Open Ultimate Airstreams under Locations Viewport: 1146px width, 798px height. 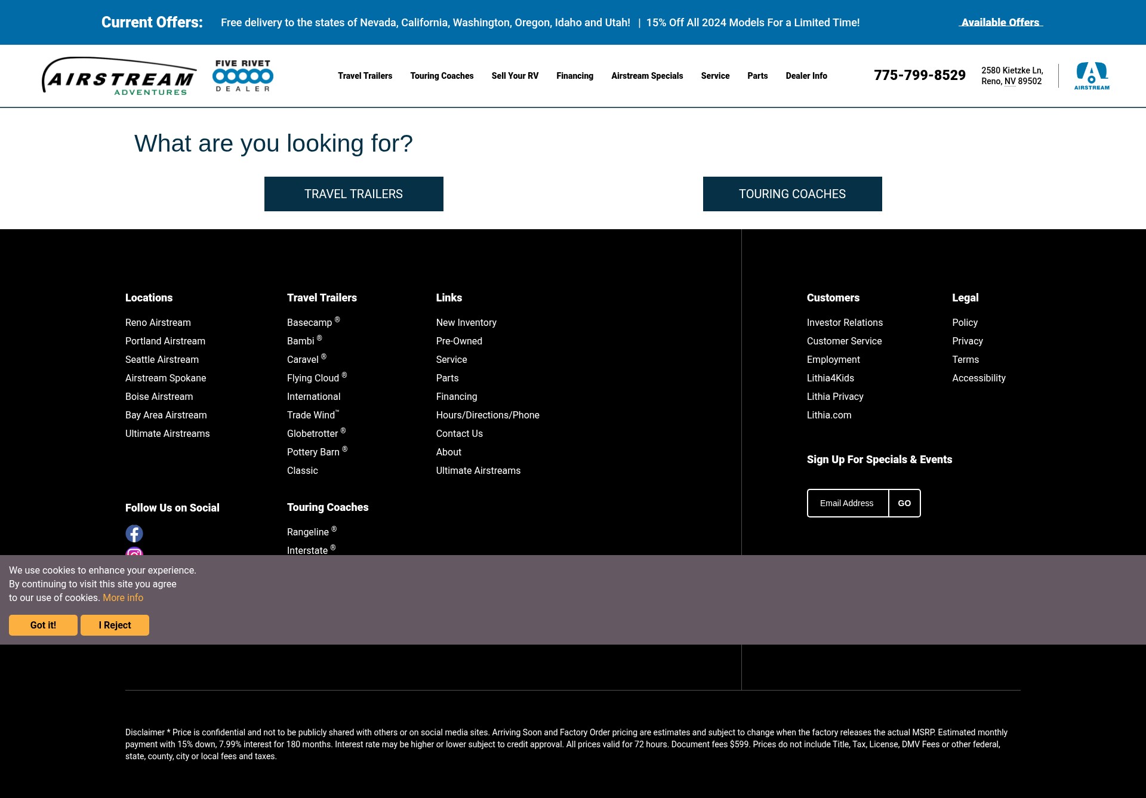click(168, 433)
